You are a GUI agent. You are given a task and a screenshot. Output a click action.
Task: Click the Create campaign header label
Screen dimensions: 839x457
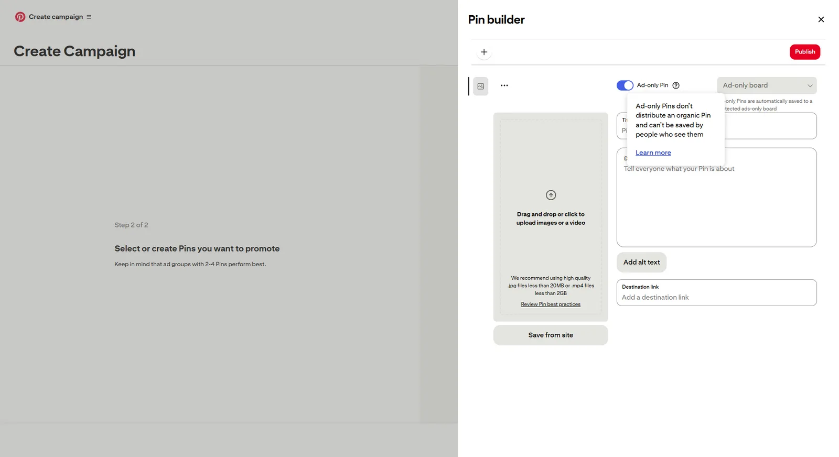click(56, 17)
